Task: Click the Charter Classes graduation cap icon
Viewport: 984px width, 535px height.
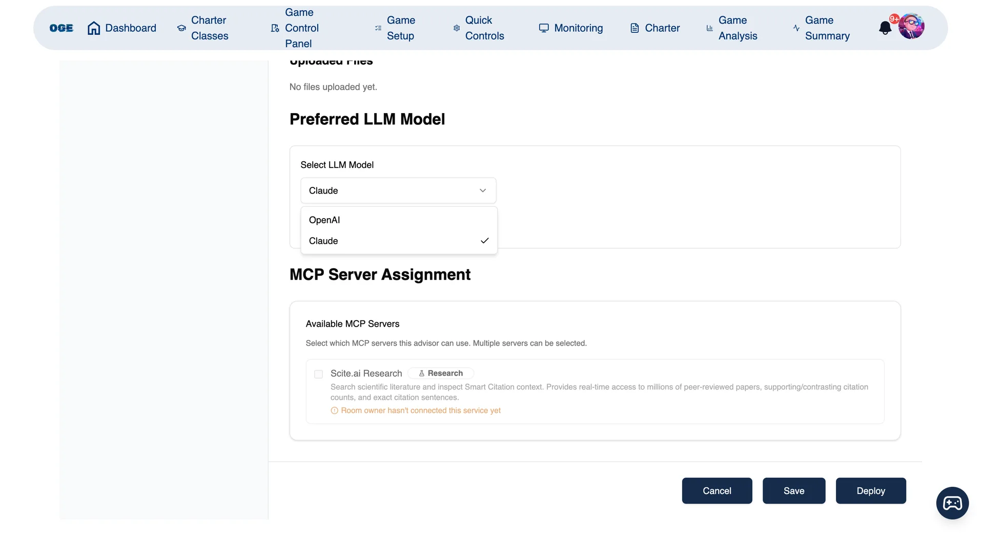Action: 181,28
